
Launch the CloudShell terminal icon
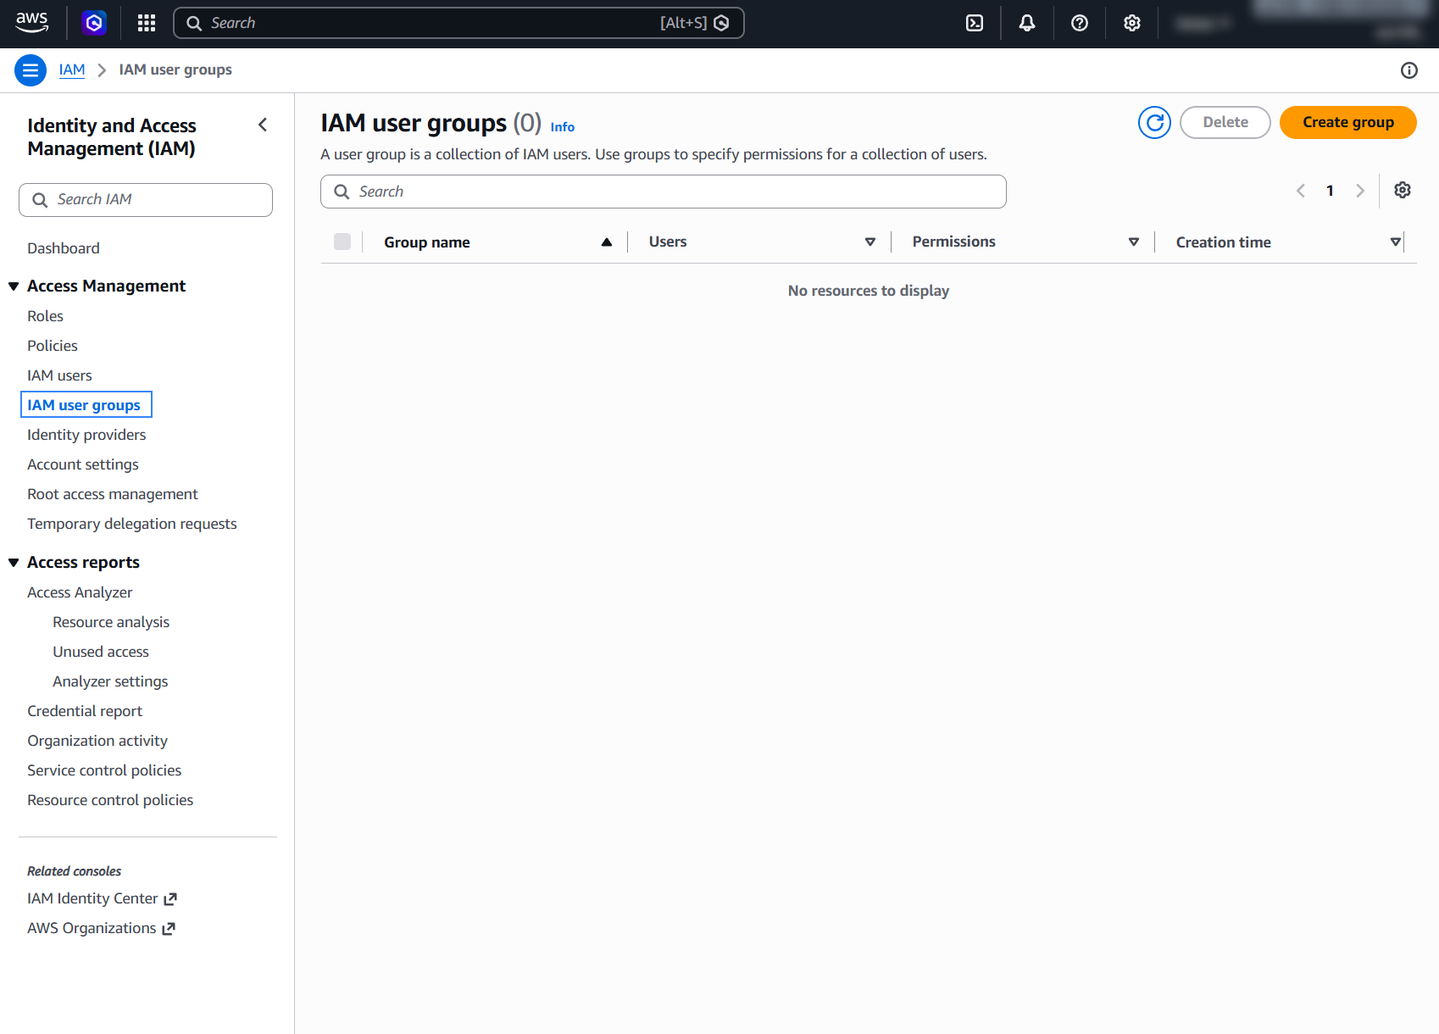click(975, 23)
